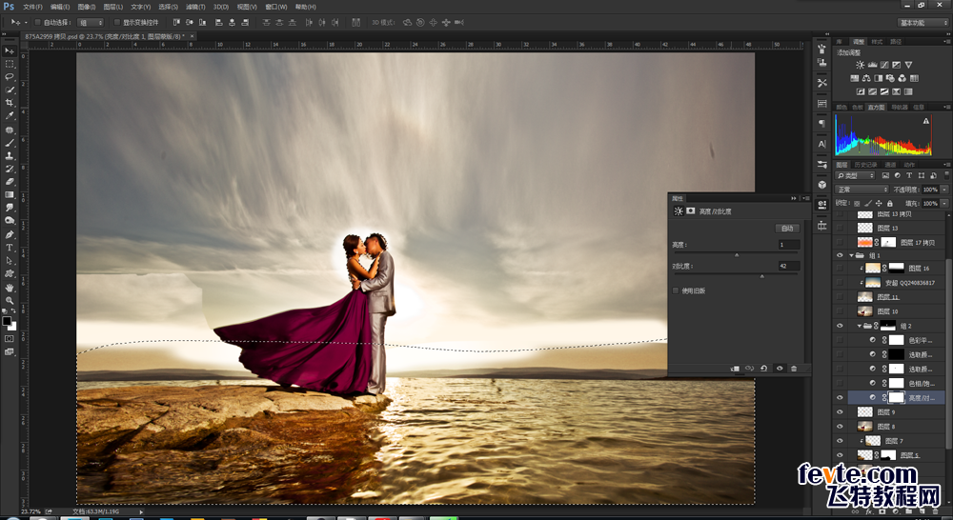The width and height of the screenshot is (953, 520).
Task: Click the 亮度 value input field
Action: coord(789,244)
